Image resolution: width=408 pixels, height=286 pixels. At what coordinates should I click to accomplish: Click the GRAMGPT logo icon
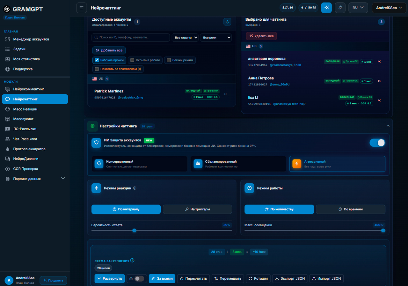(x=7, y=9)
